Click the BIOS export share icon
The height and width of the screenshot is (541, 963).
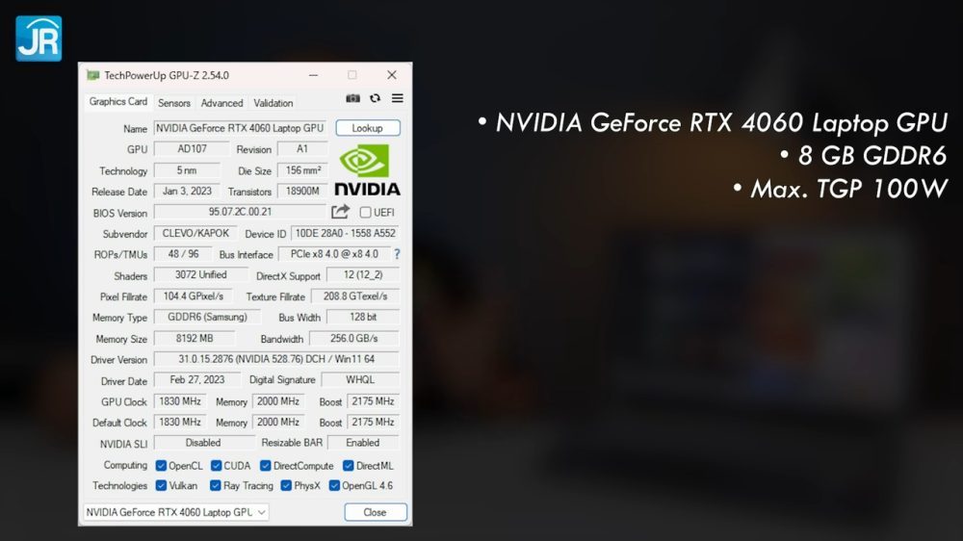click(340, 212)
